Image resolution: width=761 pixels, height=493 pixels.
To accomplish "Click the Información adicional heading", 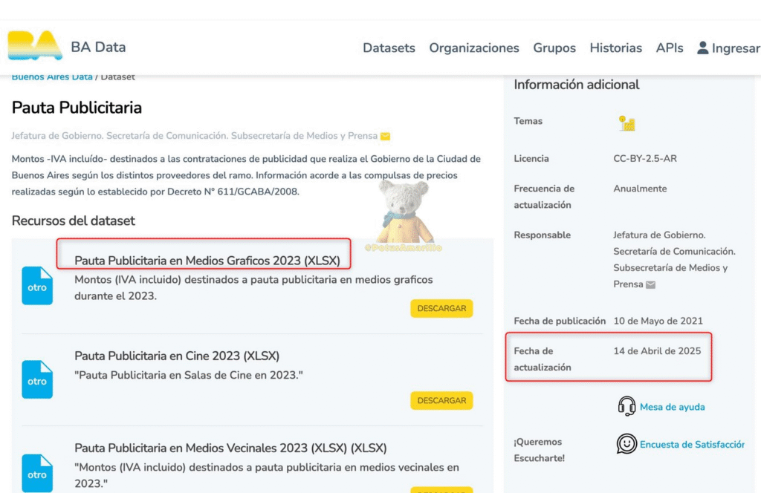I will (x=577, y=85).
